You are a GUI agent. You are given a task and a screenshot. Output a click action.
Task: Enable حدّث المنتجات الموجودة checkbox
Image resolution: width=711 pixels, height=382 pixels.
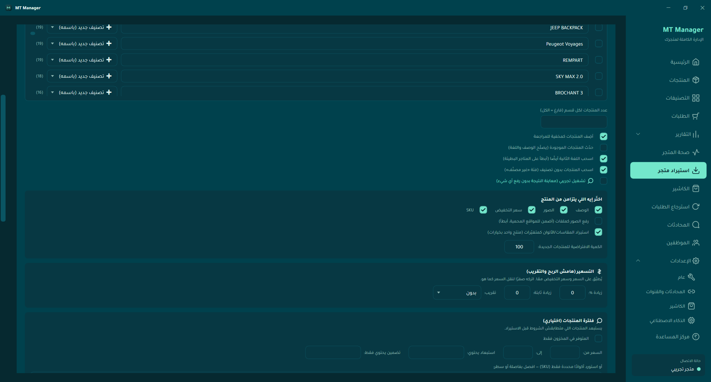pos(604,147)
